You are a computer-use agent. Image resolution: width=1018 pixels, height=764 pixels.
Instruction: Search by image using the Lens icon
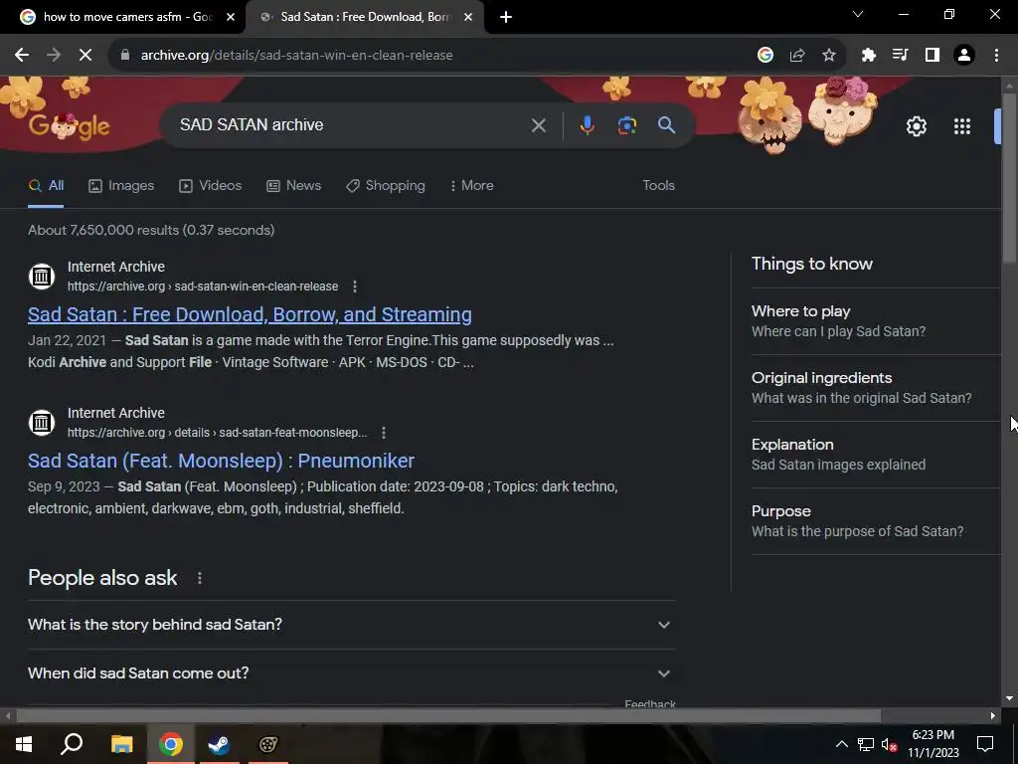click(627, 125)
